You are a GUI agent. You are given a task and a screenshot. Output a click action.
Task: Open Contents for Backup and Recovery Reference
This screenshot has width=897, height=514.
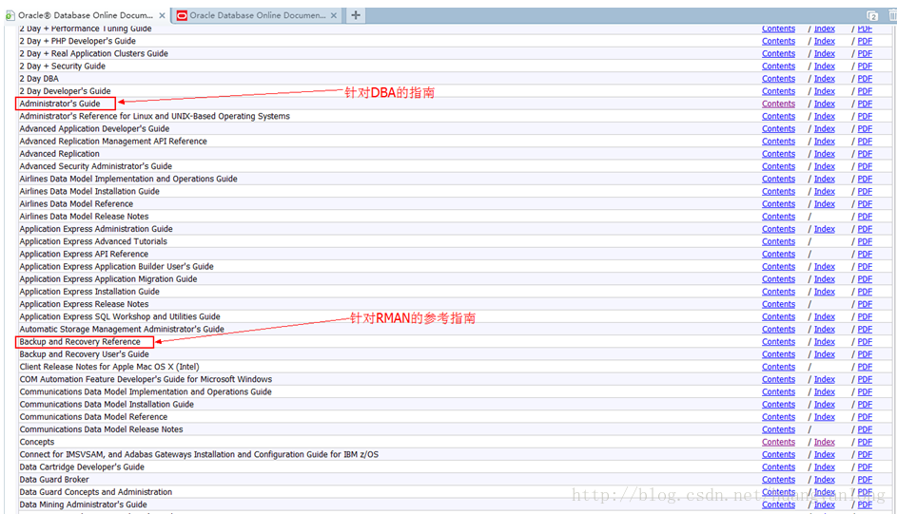778,341
